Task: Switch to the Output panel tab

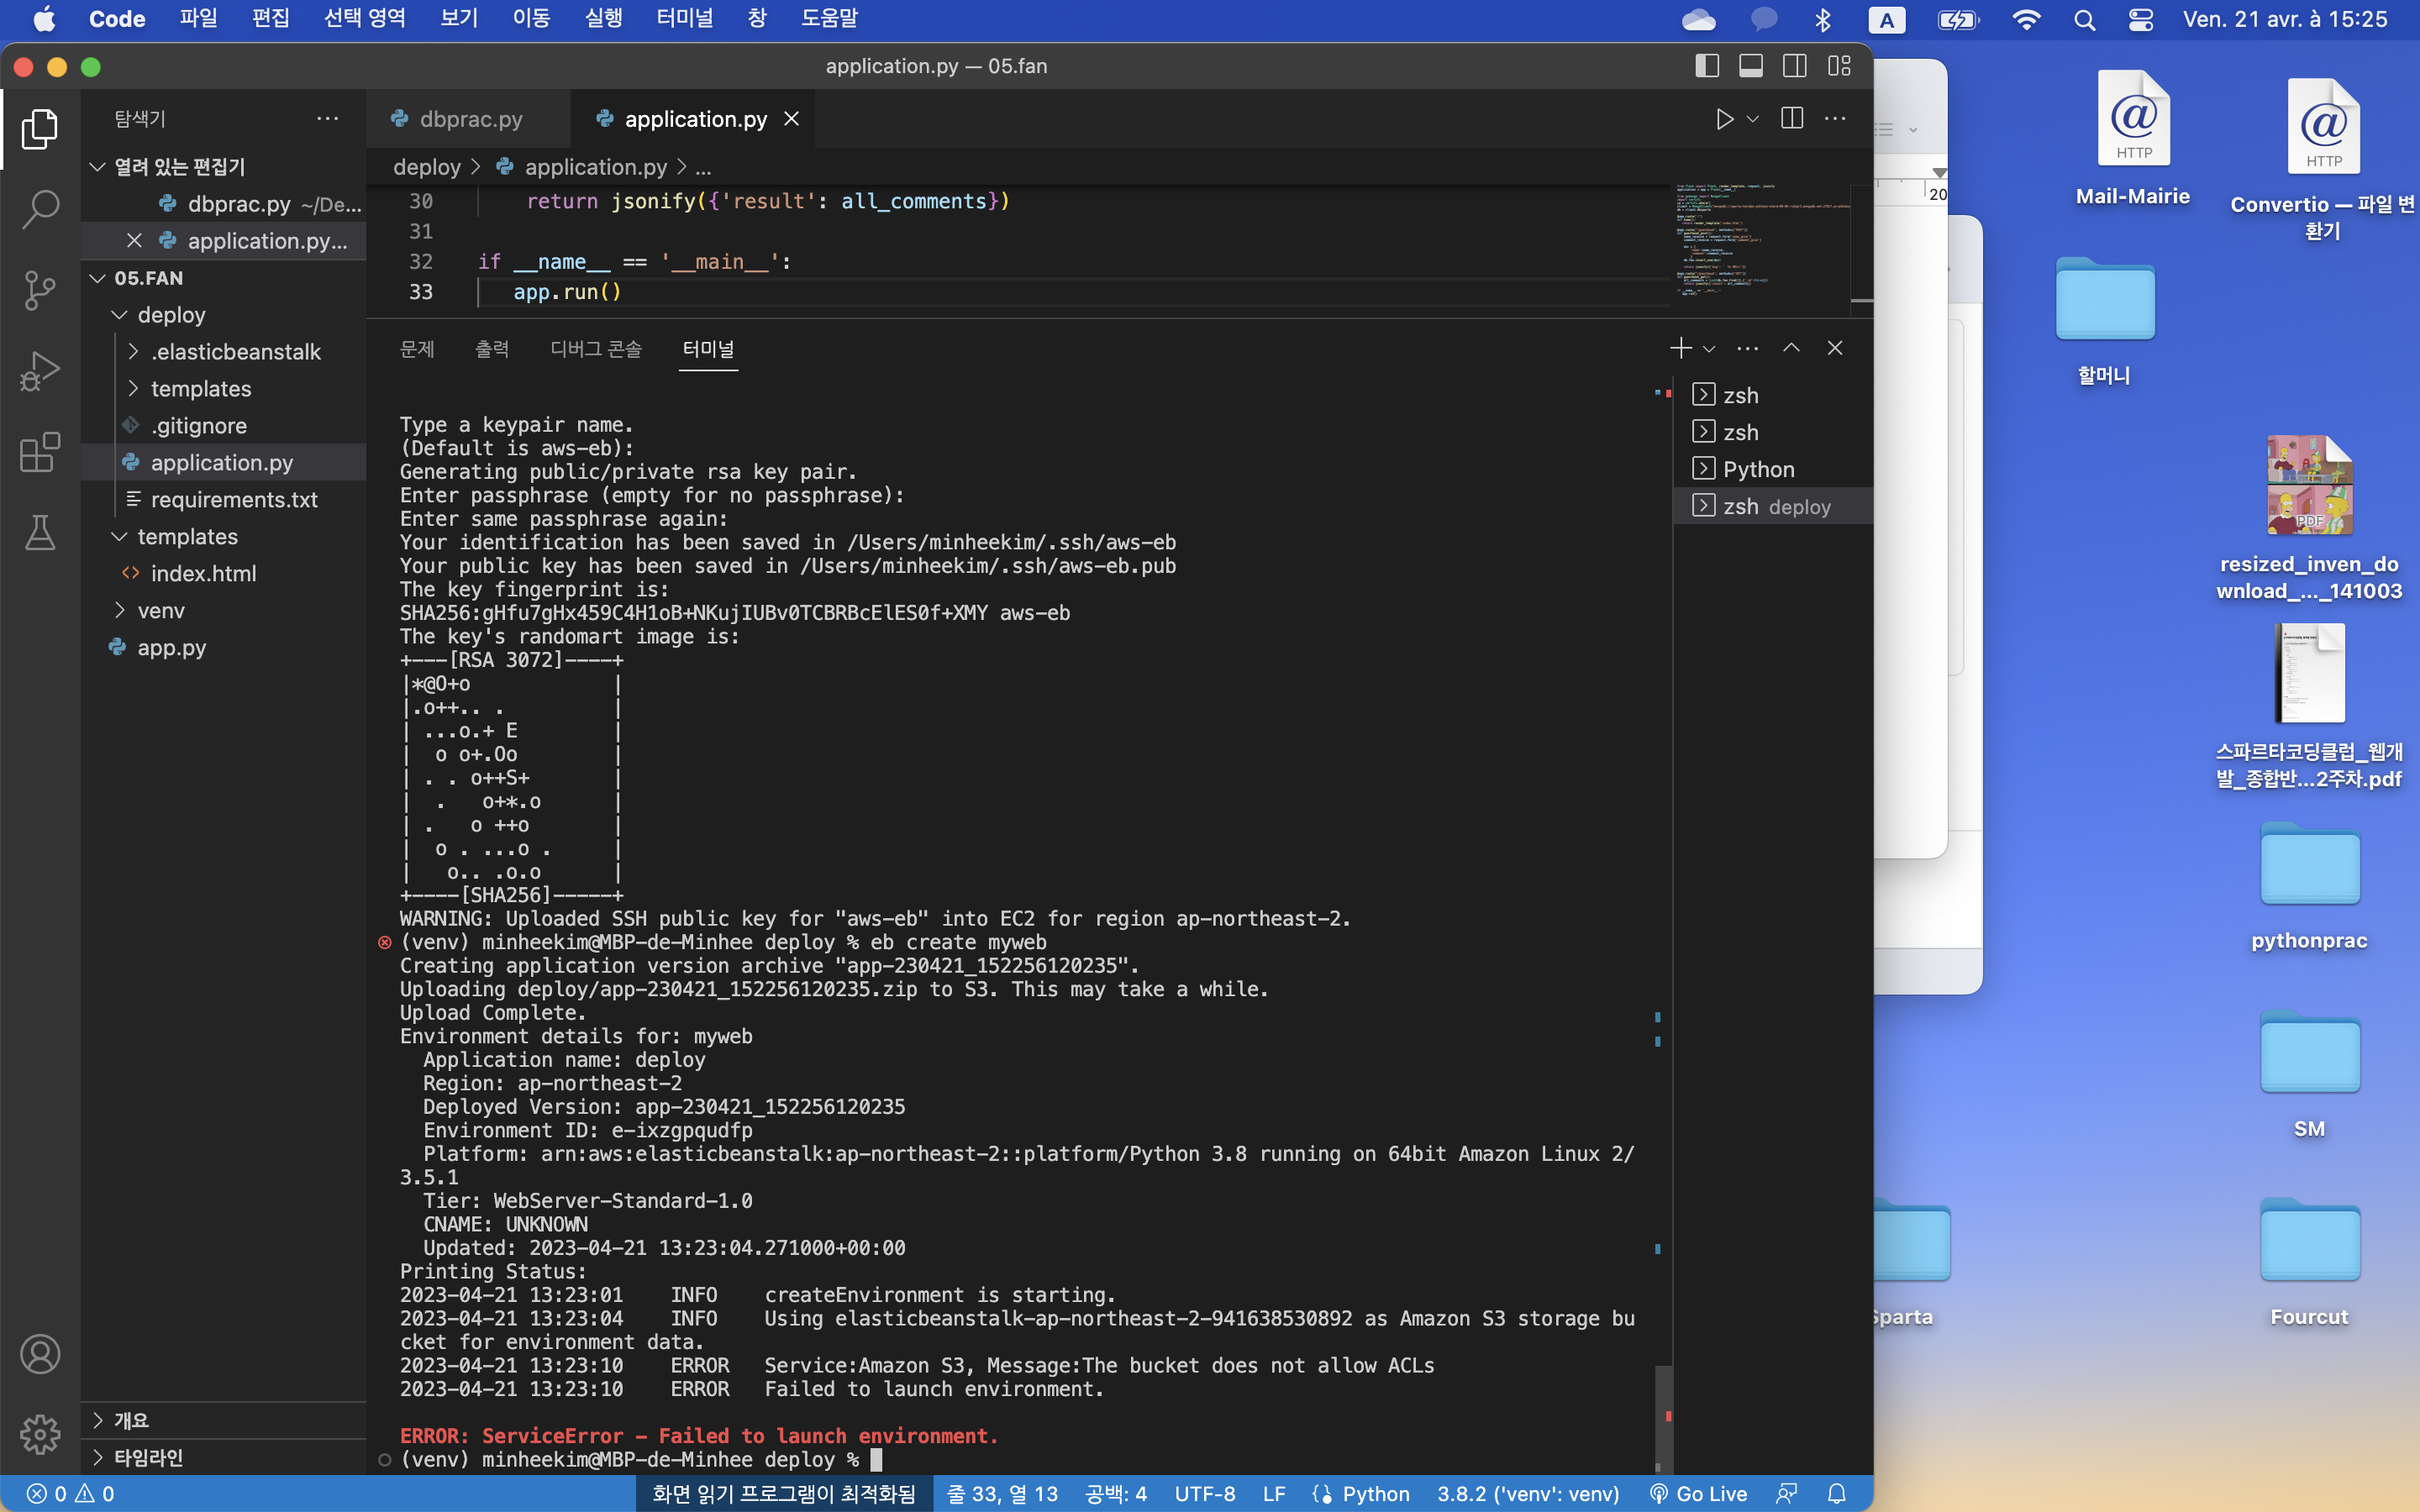Action: [492, 349]
